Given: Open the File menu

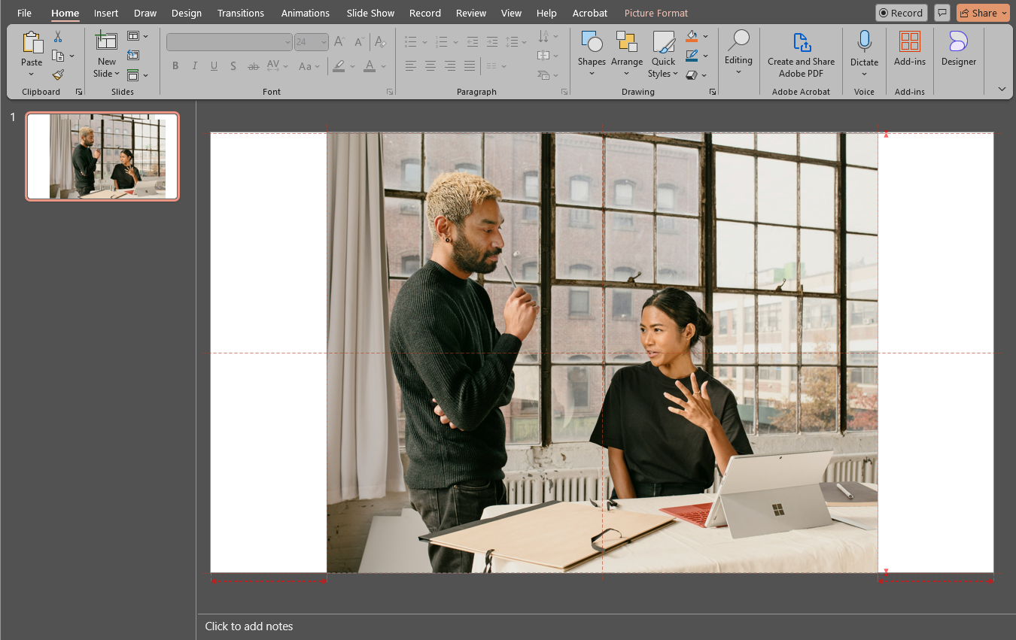Looking at the screenshot, I should click(24, 13).
